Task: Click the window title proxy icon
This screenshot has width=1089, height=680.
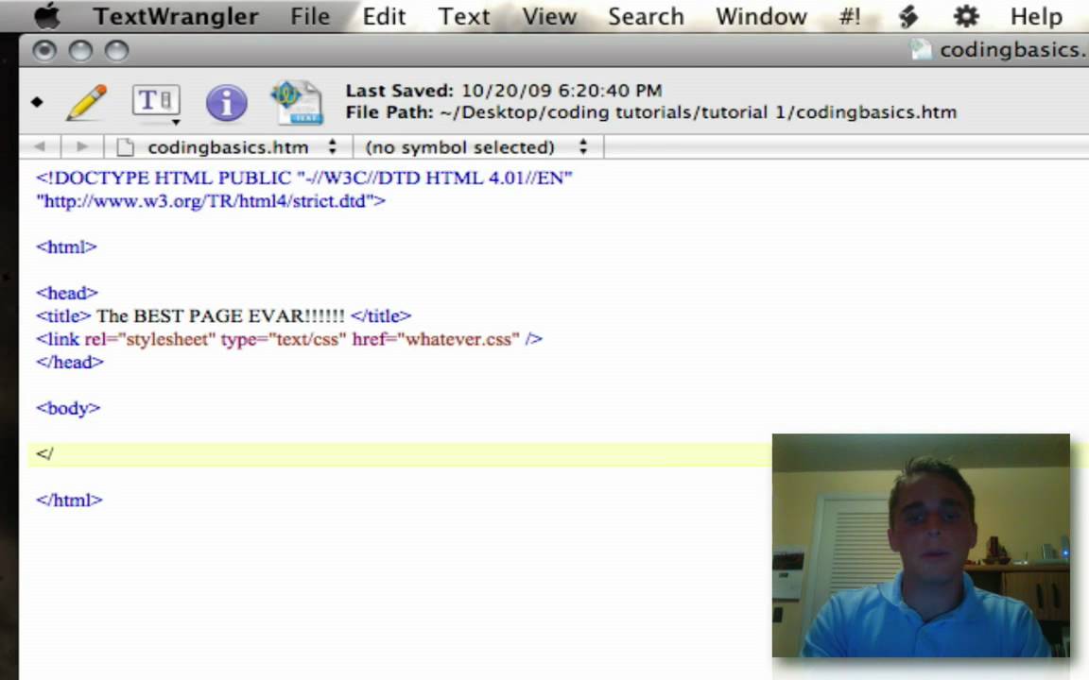Action: [x=922, y=50]
